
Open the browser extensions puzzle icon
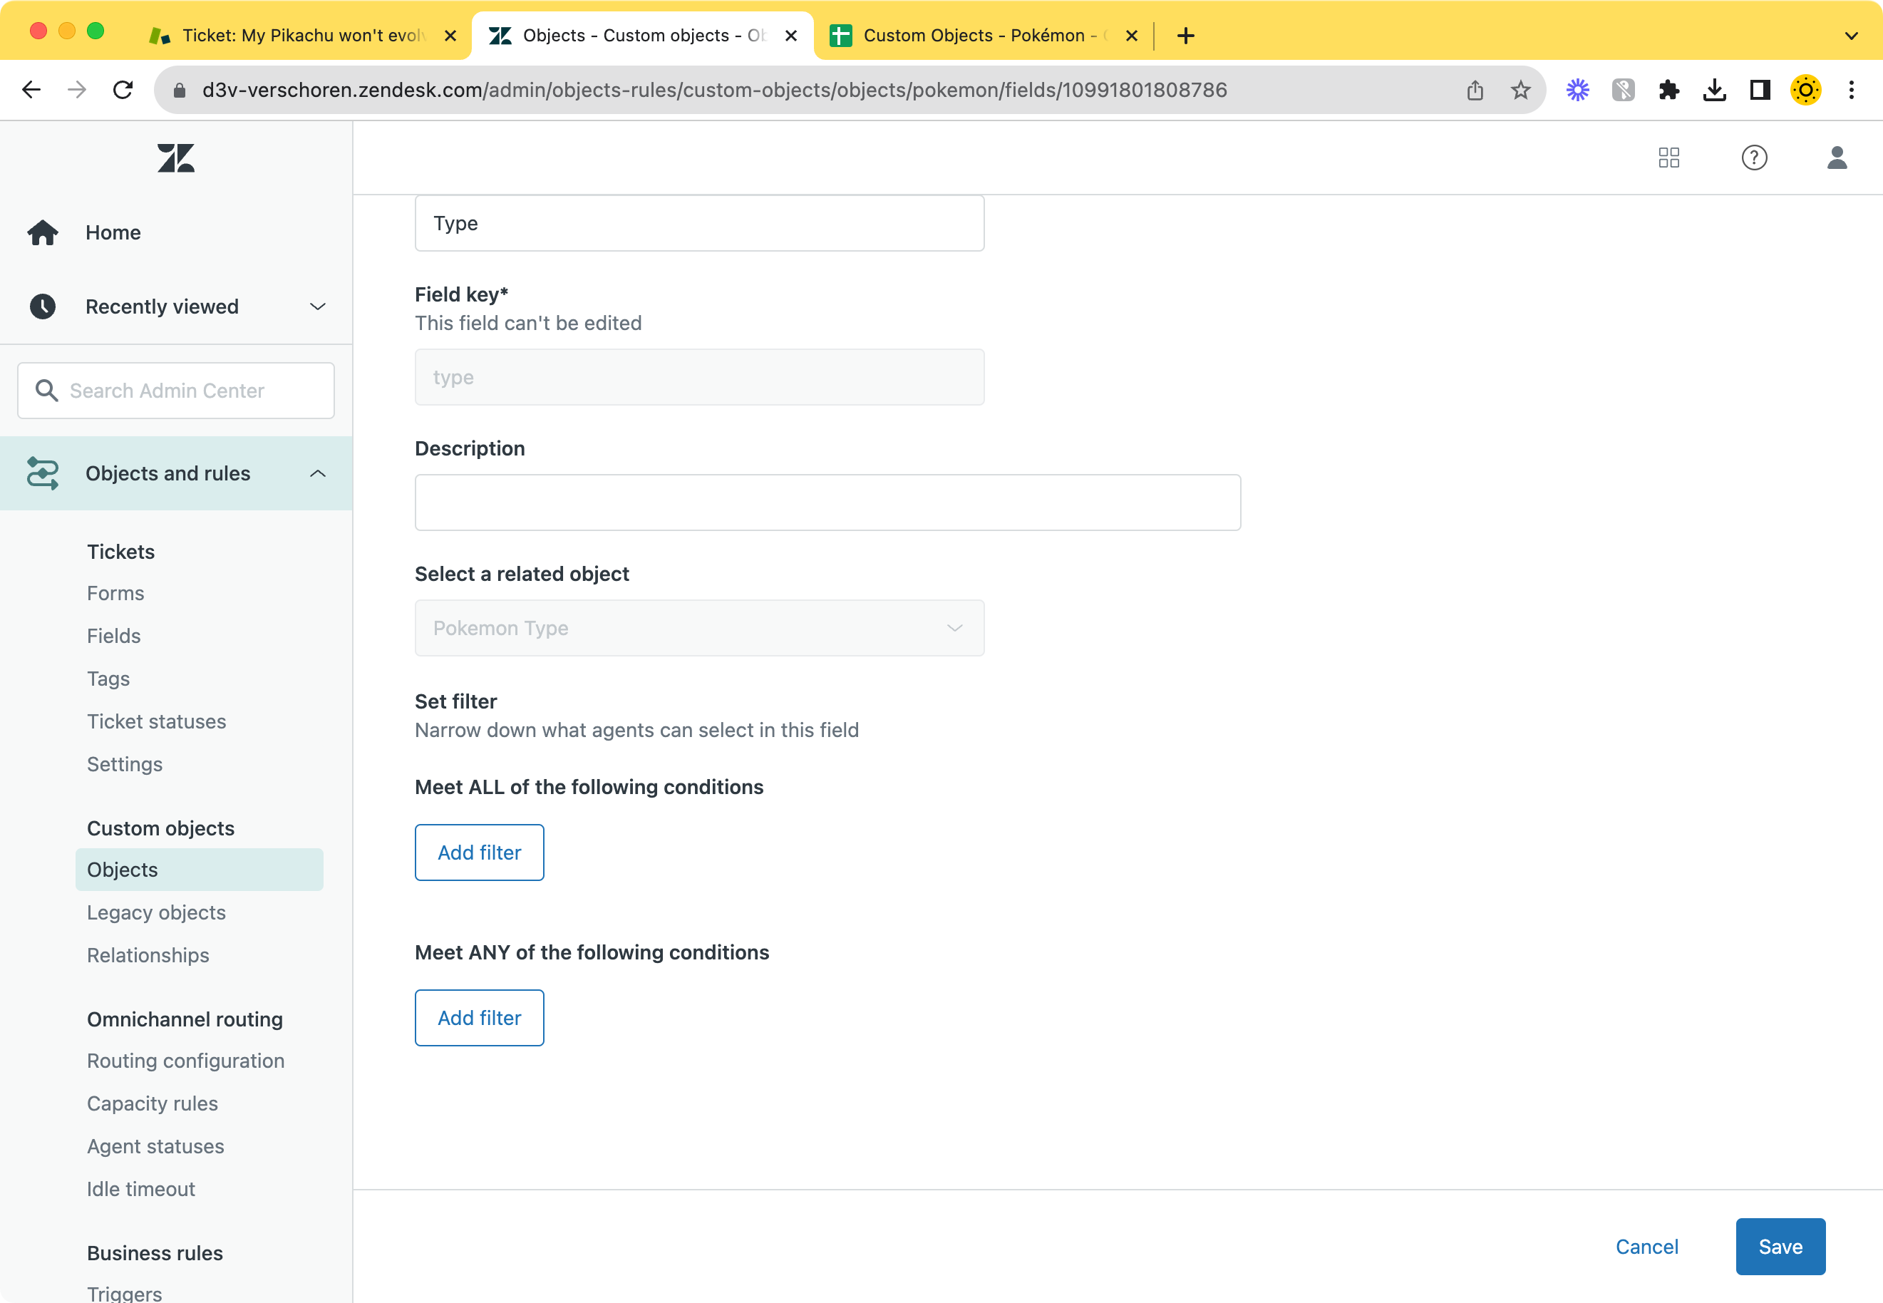pyautogui.click(x=1669, y=90)
